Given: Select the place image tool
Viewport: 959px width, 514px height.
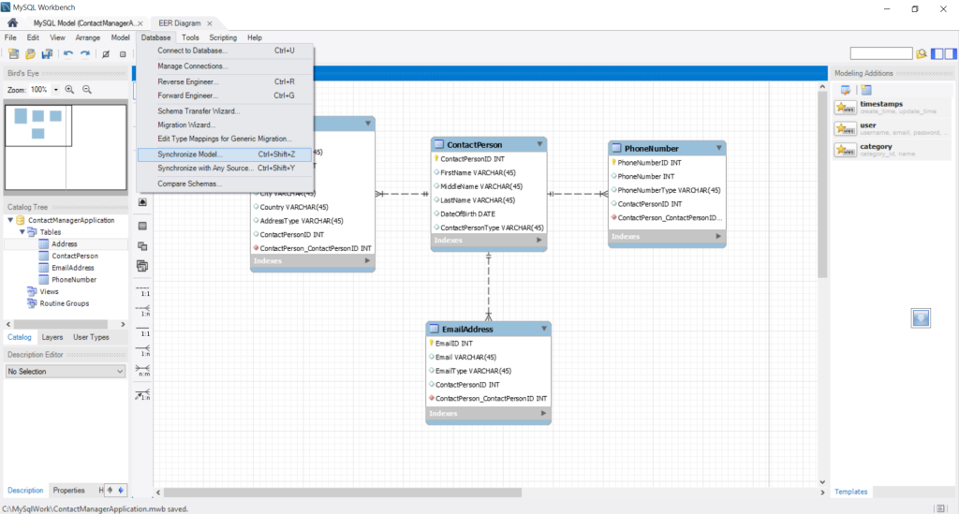Looking at the screenshot, I should pos(142,202).
